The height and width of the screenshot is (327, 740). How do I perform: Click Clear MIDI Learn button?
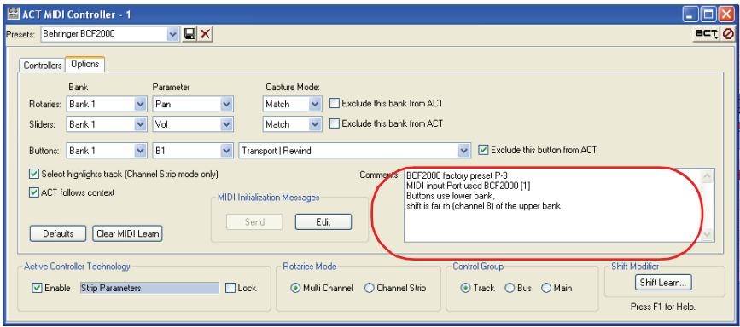127,233
